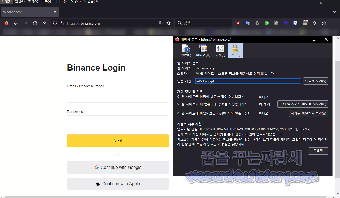Open the 보기(V) menu
Viewport: 340px width, 198px height.
point(33,1)
